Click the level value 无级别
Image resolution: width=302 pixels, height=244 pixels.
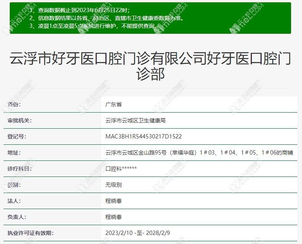[x=114, y=185]
